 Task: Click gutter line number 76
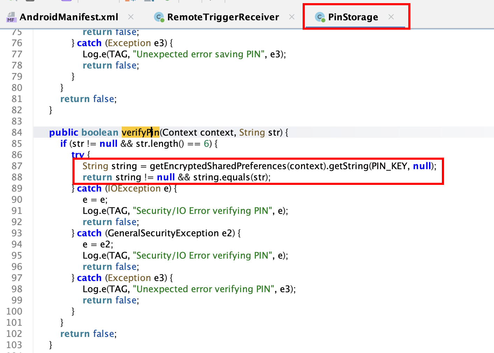(x=17, y=43)
